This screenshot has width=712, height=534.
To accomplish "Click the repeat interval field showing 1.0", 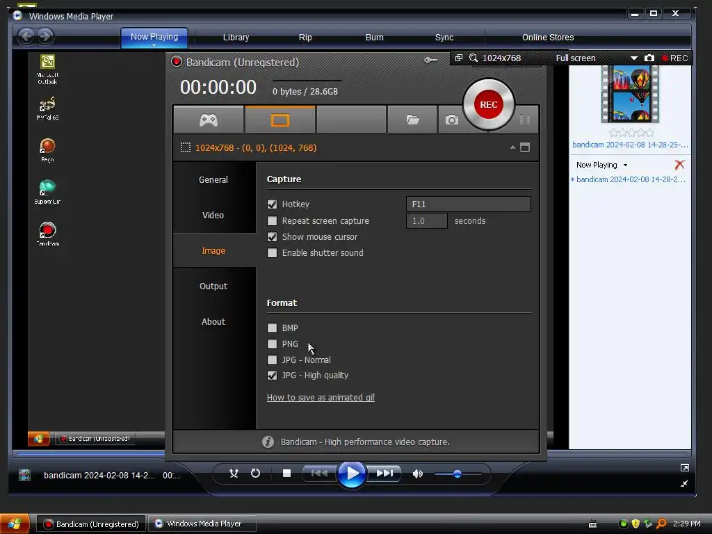I will click(x=426, y=220).
